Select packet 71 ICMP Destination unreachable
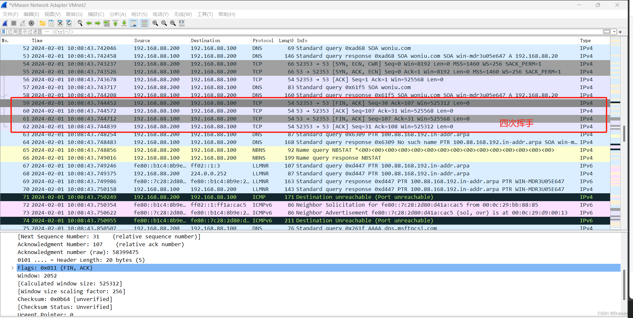633x318 pixels. (x=305, y=197)
